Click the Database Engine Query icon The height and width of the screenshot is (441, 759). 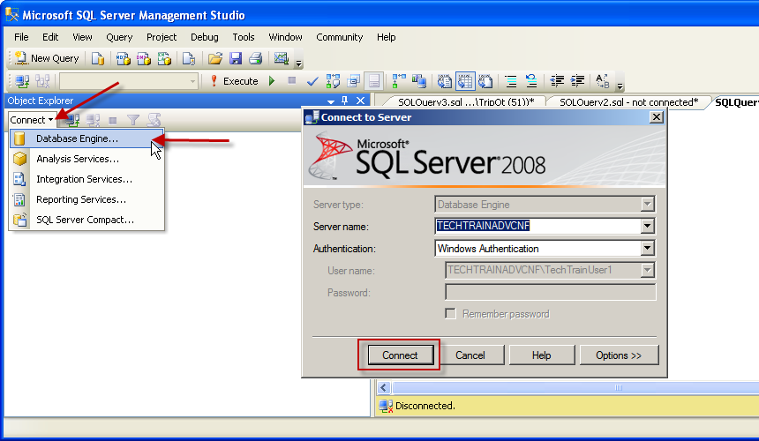[x=98, y=58]
